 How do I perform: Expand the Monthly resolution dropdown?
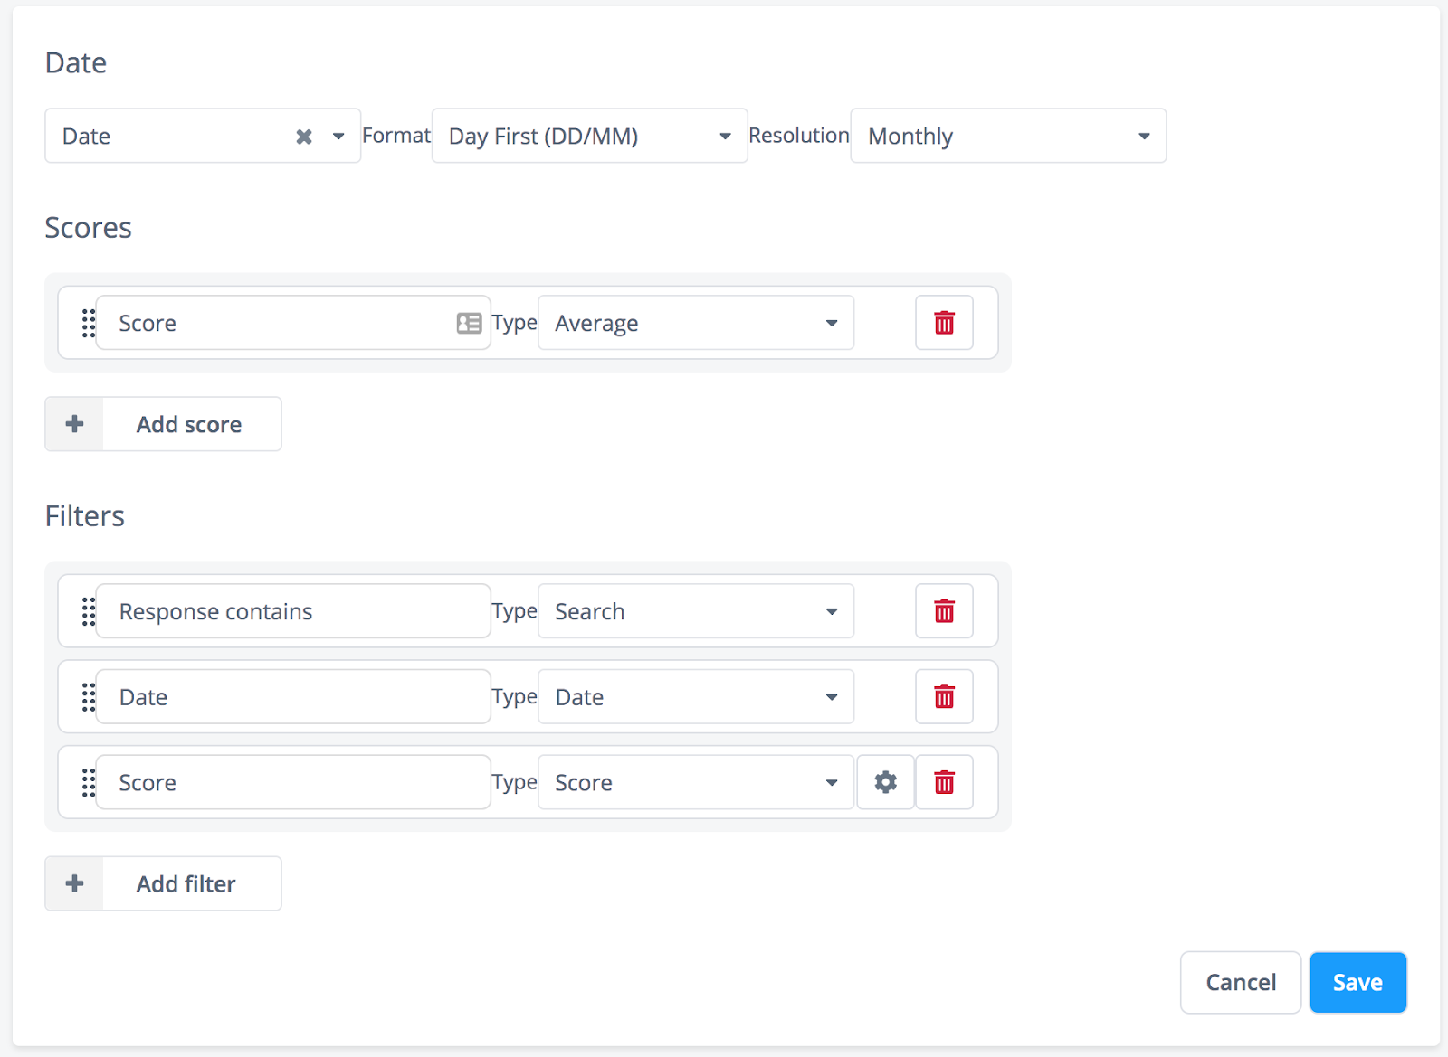click(x=1008, y=136)
